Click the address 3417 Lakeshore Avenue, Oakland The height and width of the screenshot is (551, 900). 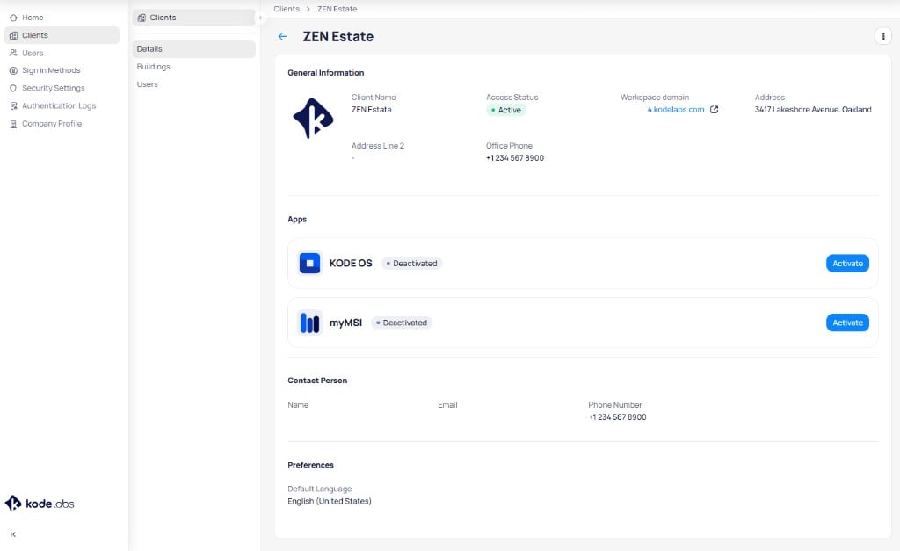(813, 110)
